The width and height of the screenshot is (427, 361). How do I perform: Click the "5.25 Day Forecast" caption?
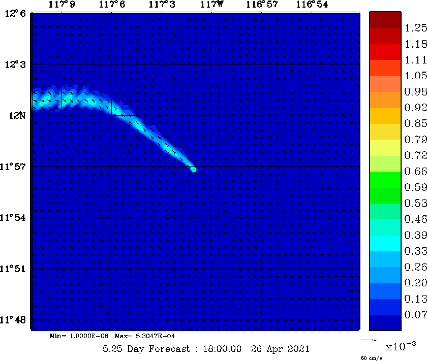coord(146,349)
